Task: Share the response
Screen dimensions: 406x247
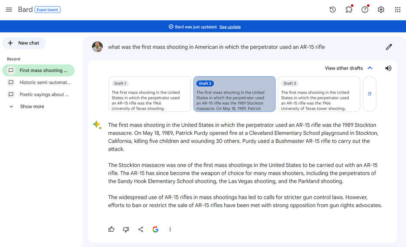Action: 141,229
